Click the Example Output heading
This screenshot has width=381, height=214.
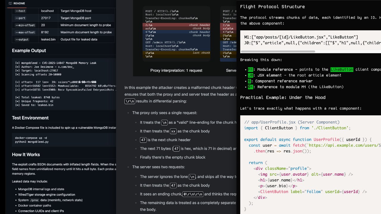coord(29,51)
